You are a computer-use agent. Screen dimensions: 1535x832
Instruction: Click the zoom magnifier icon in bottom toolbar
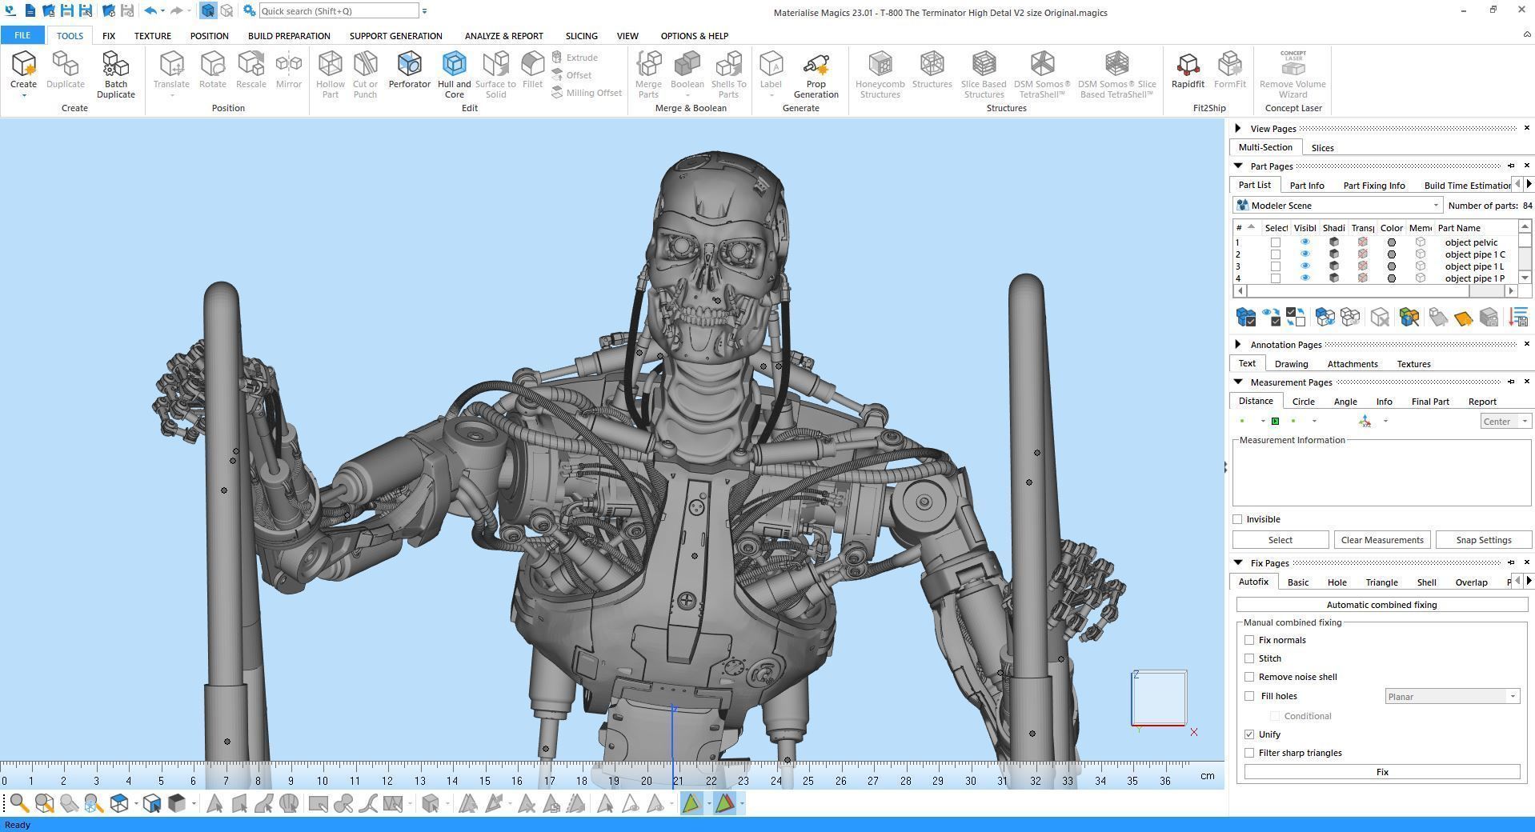(19, 803)
